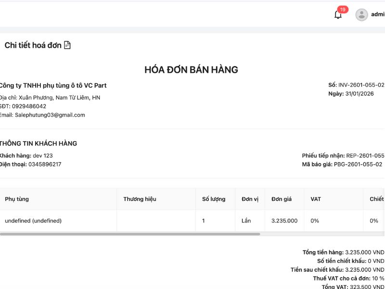Open the notifications bell icon
This screenshot has height=289, width=385.
tap(338, 15)
